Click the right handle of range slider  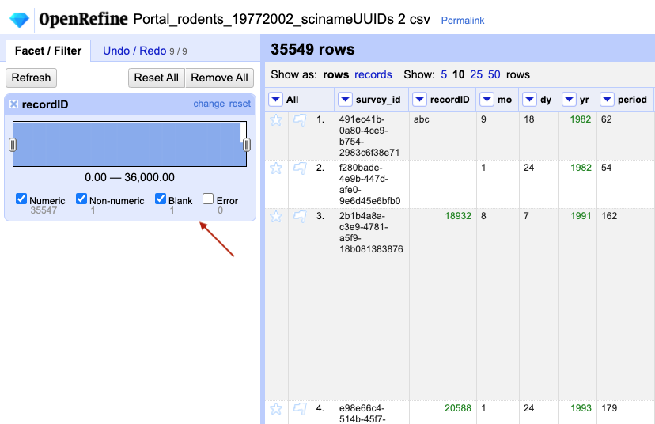(247, 145)
